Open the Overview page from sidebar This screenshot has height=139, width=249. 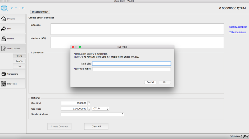click(x=13, y=19)
